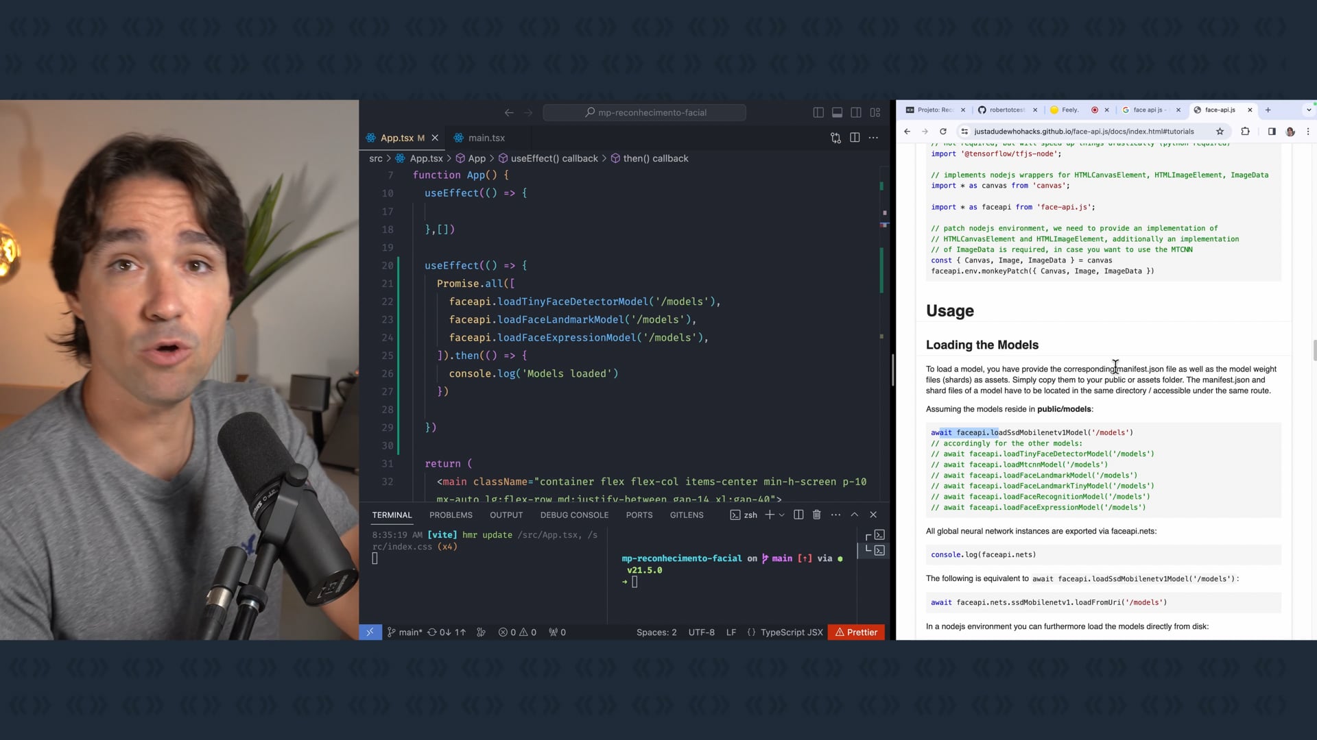The image size is (1317, 740).
Task: Maximize terminal panel with chevron up
Action: click(x=855, y=515)
